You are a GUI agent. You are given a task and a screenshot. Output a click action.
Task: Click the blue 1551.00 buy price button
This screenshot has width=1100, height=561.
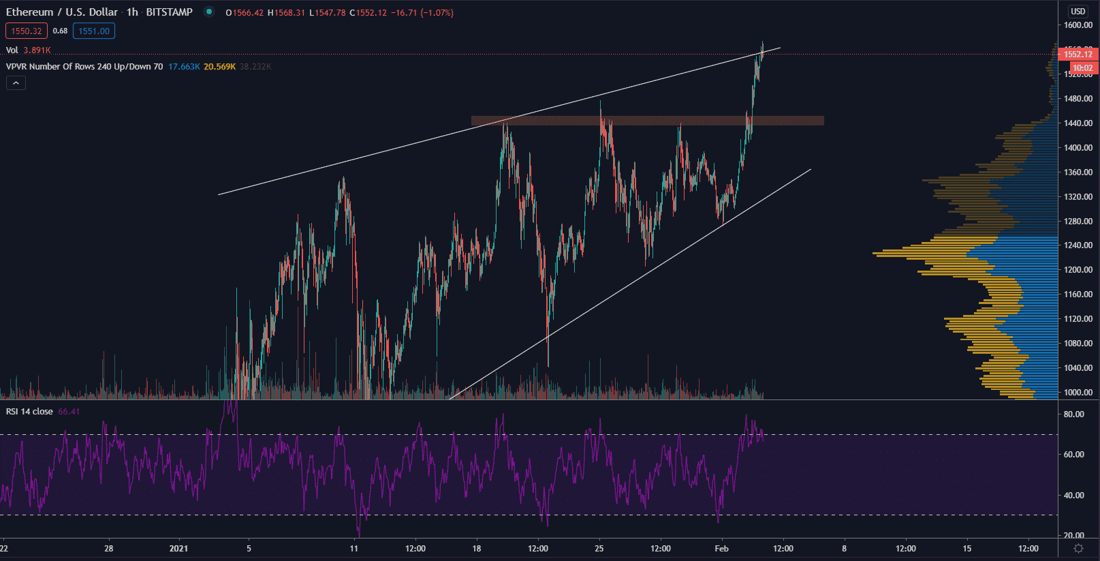[x=94, y=31]
